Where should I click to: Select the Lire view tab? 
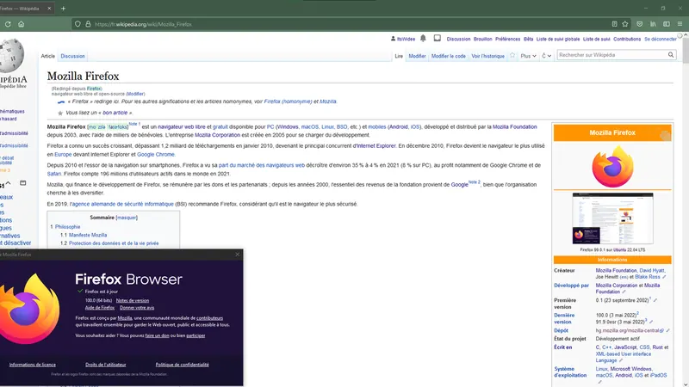click(399, 56)
